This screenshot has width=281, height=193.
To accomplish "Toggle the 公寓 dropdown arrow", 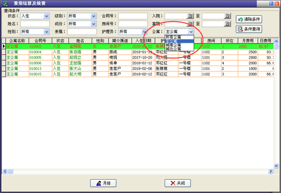I will (191, 32).
